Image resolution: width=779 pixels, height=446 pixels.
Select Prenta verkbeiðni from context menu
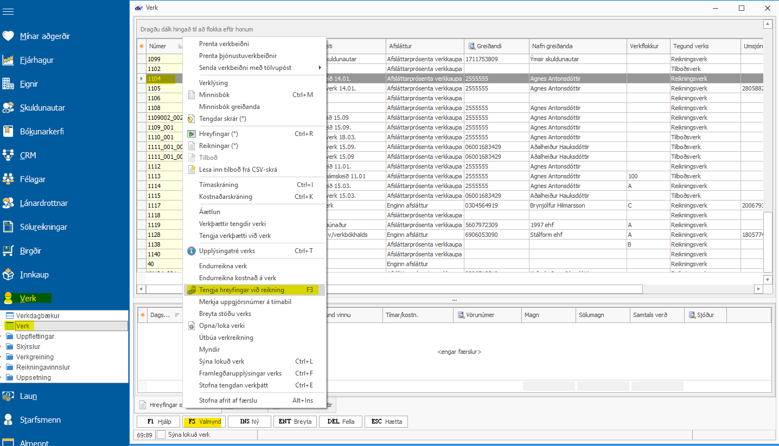tap(224, 44)
